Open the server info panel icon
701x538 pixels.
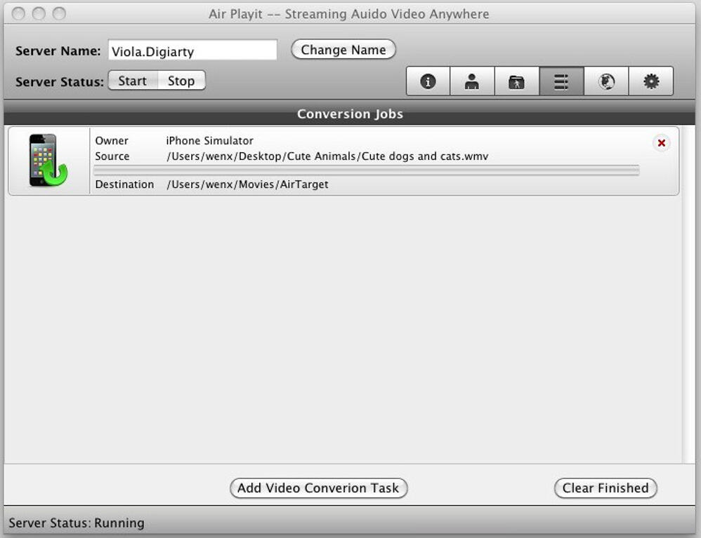click(x=428, y=81)
